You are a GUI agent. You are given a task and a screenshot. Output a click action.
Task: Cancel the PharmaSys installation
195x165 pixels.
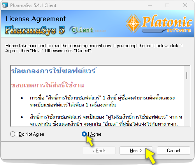point(174,151)
